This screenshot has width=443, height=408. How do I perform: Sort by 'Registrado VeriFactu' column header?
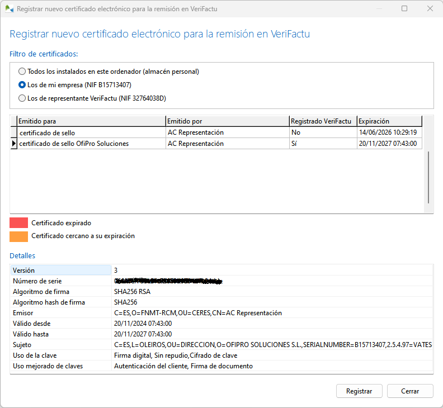coord(322,121)
